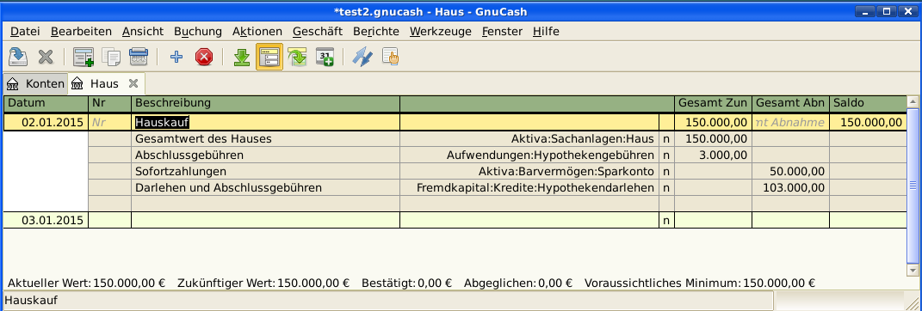
Task: Click the green Enter transaction arrow icon
Action: [242, 57]
